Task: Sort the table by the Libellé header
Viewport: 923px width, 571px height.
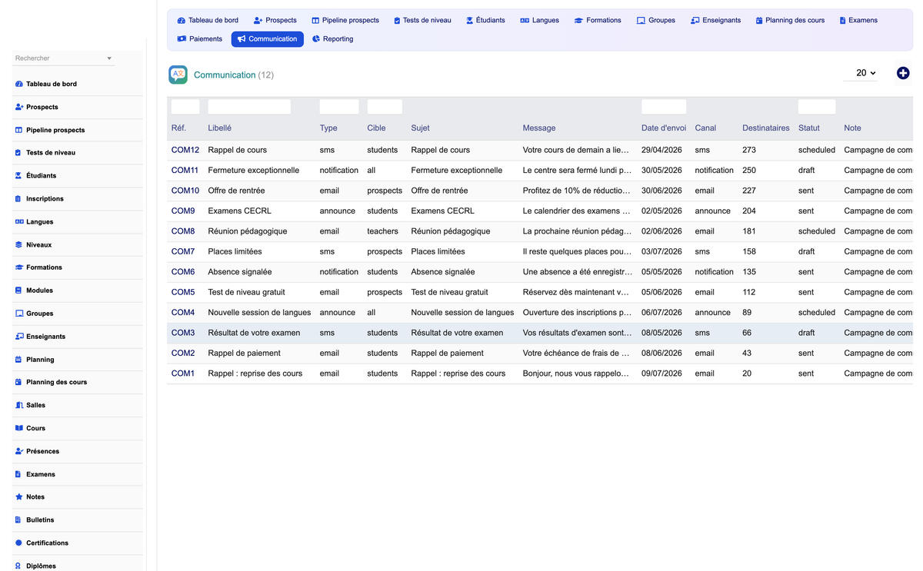Action: pos(220,128)
